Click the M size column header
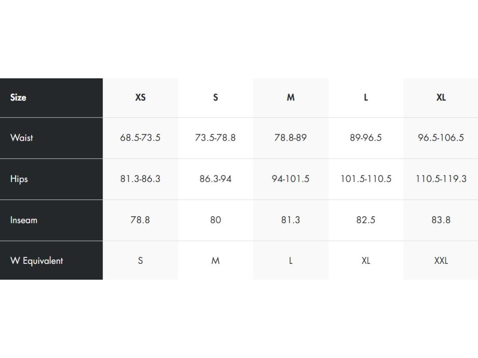This screenshot has height=358, width=478. tap(290, 97)
